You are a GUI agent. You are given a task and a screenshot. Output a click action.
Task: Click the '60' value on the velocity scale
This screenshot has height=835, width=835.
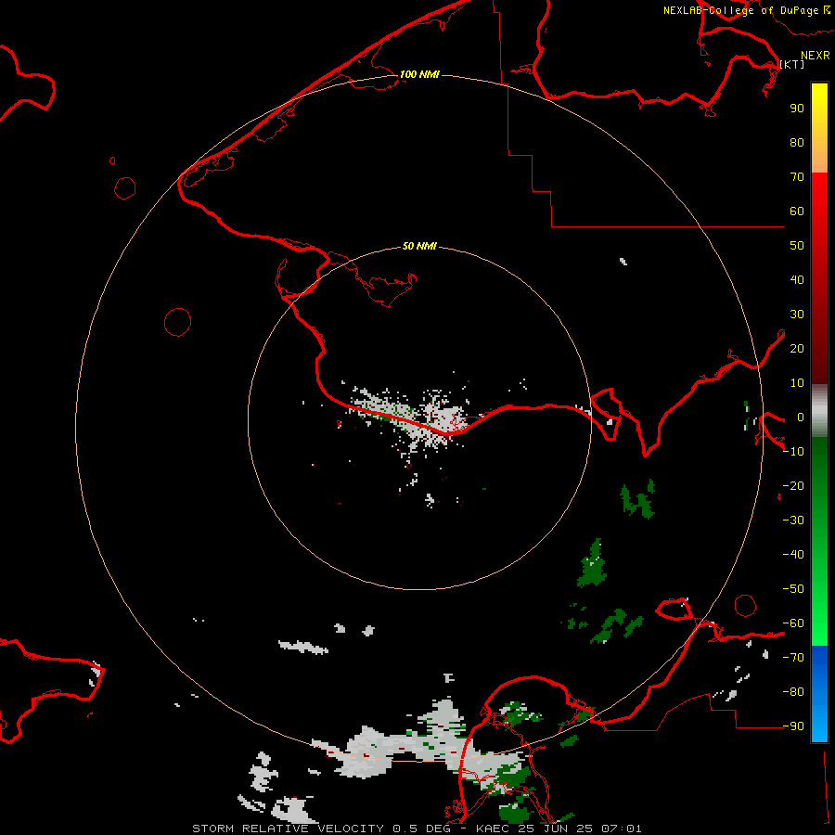(x=797, y=212)
